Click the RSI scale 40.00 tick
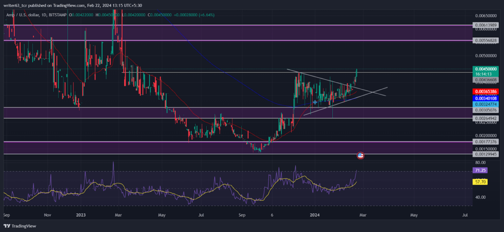Image resolution: width=504 pixels, height=232 pixels. [480, 197]
